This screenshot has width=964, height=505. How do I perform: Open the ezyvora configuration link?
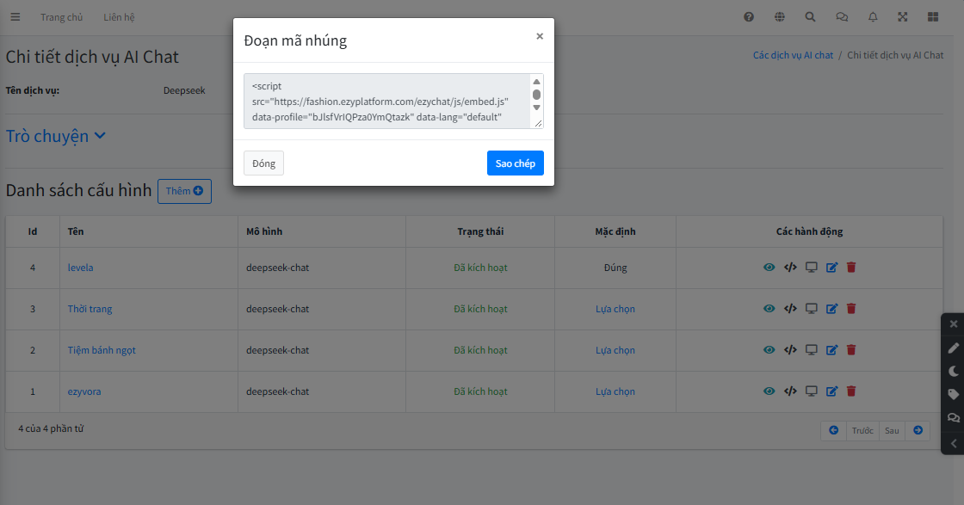pyautogui.click(x=84, y=391)
